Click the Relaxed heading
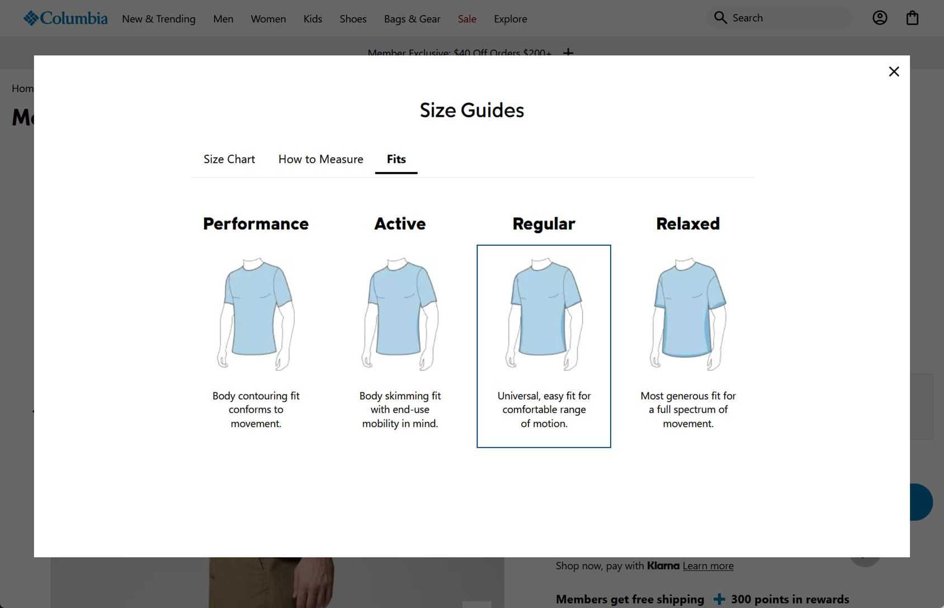The image size is (944, 608). pos(688,224)
